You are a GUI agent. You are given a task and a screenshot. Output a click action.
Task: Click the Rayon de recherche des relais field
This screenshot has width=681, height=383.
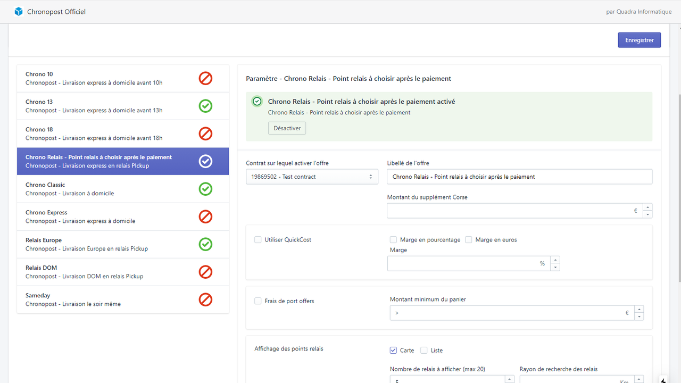[577, 379]
